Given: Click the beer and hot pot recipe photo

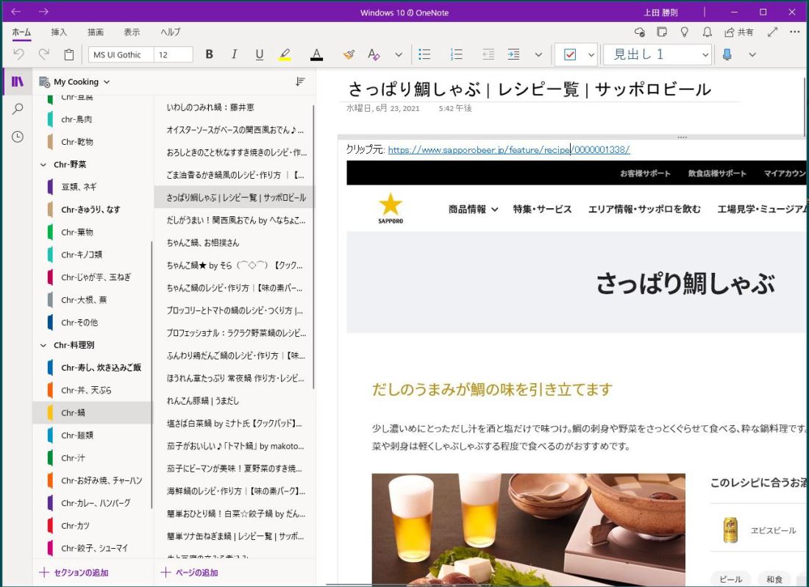Looking at the screenshot, I should pyautogui.click(x=528, y=530).
